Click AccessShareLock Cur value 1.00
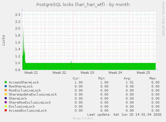This screenshot has width=166, height=122. 78,82
